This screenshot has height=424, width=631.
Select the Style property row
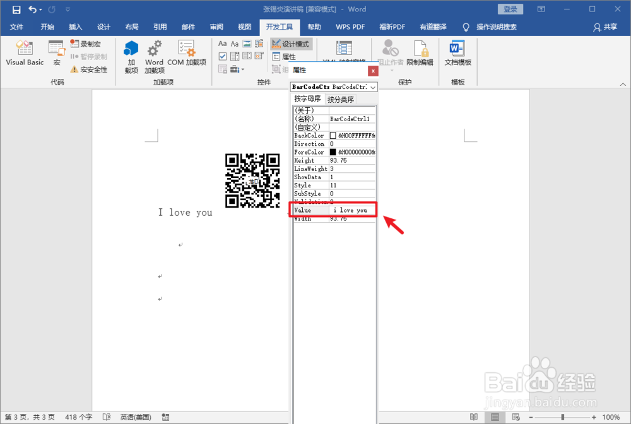[x=334, y=185]
